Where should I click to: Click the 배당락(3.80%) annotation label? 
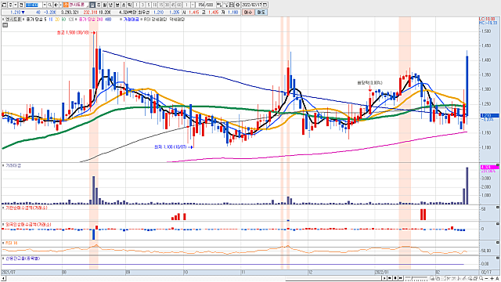(x=369, y=83)
